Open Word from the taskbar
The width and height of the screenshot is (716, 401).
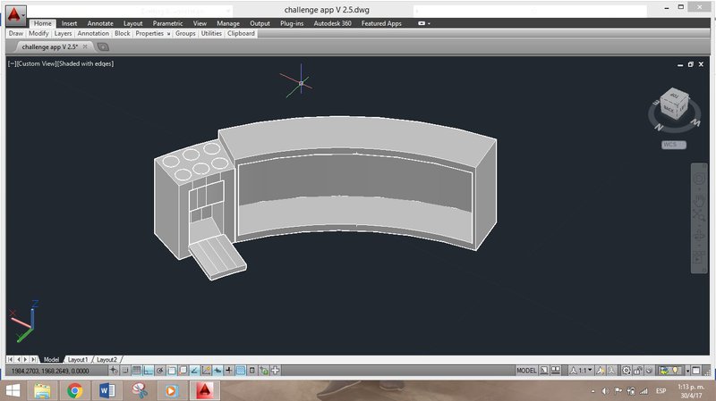(x=106, y=390)
